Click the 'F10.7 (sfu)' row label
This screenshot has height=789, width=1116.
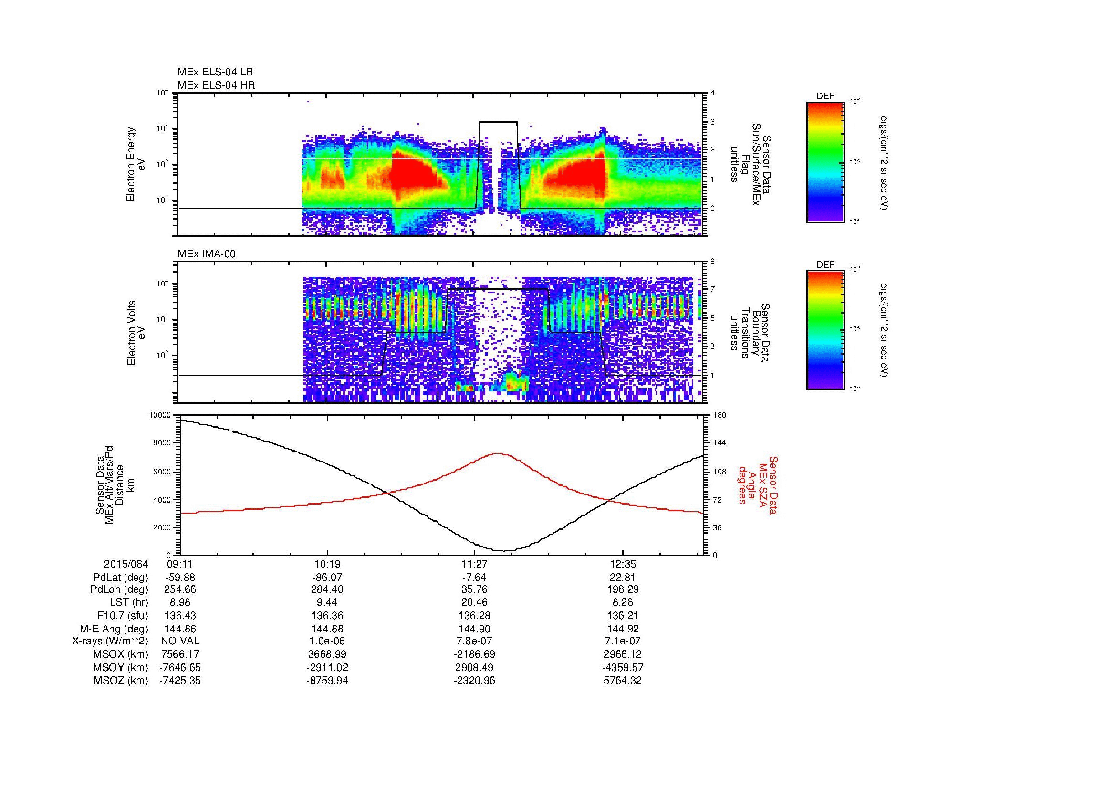pos(123,615)
